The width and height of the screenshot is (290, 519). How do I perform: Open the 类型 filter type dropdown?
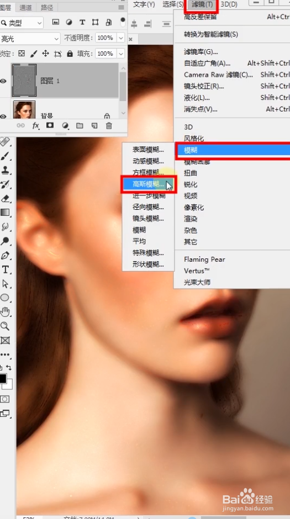click(22, 23)
